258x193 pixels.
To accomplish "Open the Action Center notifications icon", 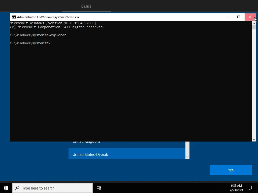I will tap(250, 188).
